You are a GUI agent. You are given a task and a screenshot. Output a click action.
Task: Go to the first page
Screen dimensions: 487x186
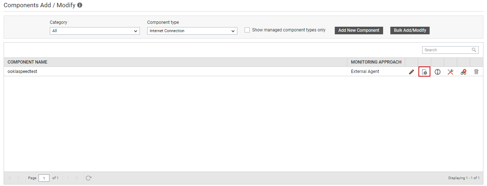coord(10,178)
